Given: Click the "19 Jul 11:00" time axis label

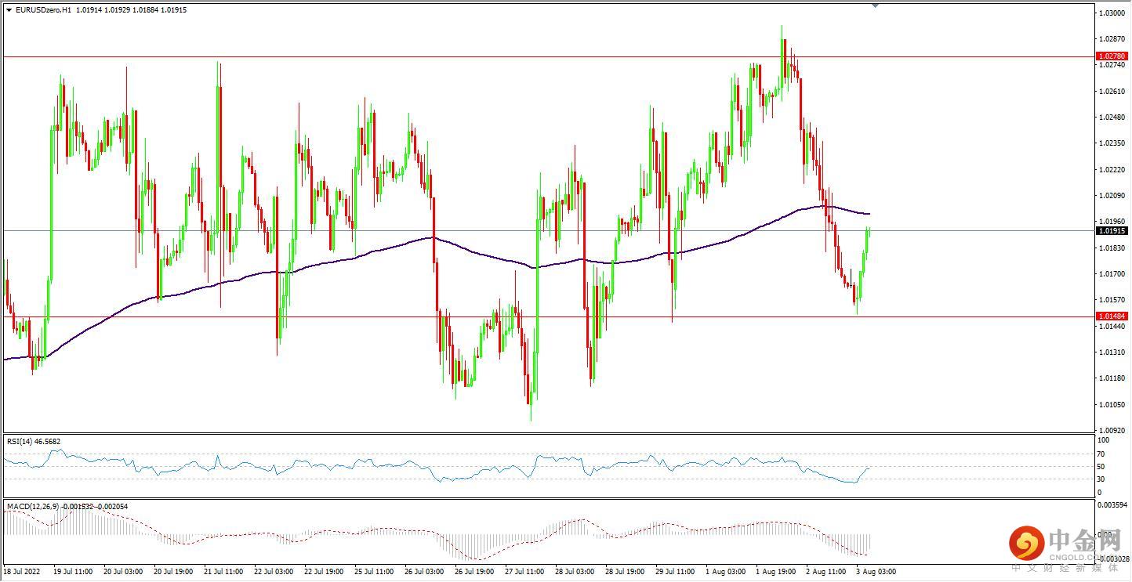Looking at the screenshot, I should [73, 572].
